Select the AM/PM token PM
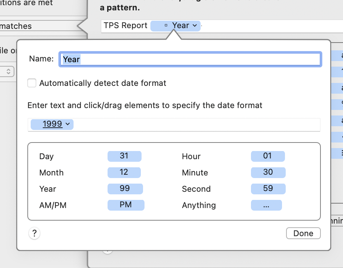Screen dimensions: 343x268 coord(126,205)
